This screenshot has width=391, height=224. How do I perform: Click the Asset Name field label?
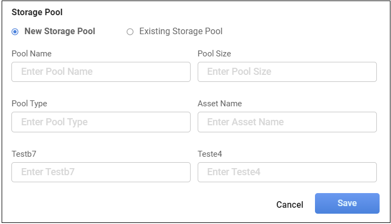pos(220,104)
